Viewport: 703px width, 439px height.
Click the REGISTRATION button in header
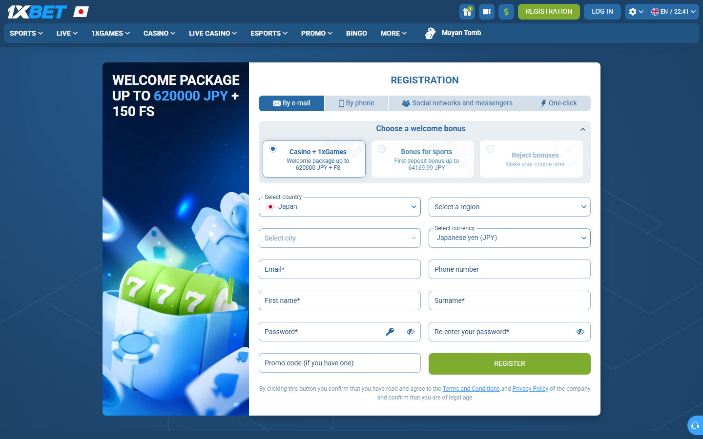[549, 12]
